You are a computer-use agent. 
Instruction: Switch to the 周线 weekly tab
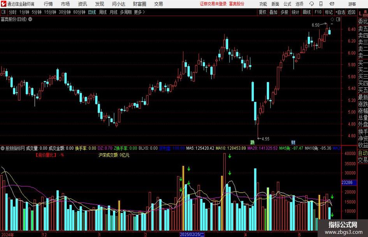[x=103, y=12]
